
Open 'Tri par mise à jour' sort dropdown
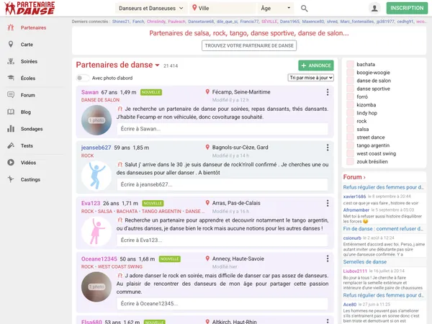[x=311, y=78]
